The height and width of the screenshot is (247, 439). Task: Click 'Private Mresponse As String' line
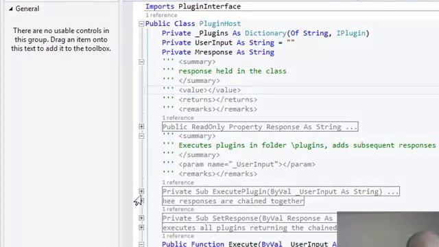point(218,52)
